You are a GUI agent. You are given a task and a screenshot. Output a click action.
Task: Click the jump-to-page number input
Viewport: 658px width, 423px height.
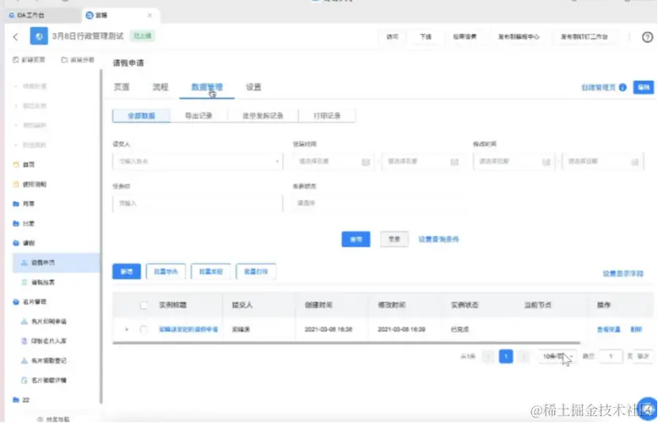pos(610,356)
